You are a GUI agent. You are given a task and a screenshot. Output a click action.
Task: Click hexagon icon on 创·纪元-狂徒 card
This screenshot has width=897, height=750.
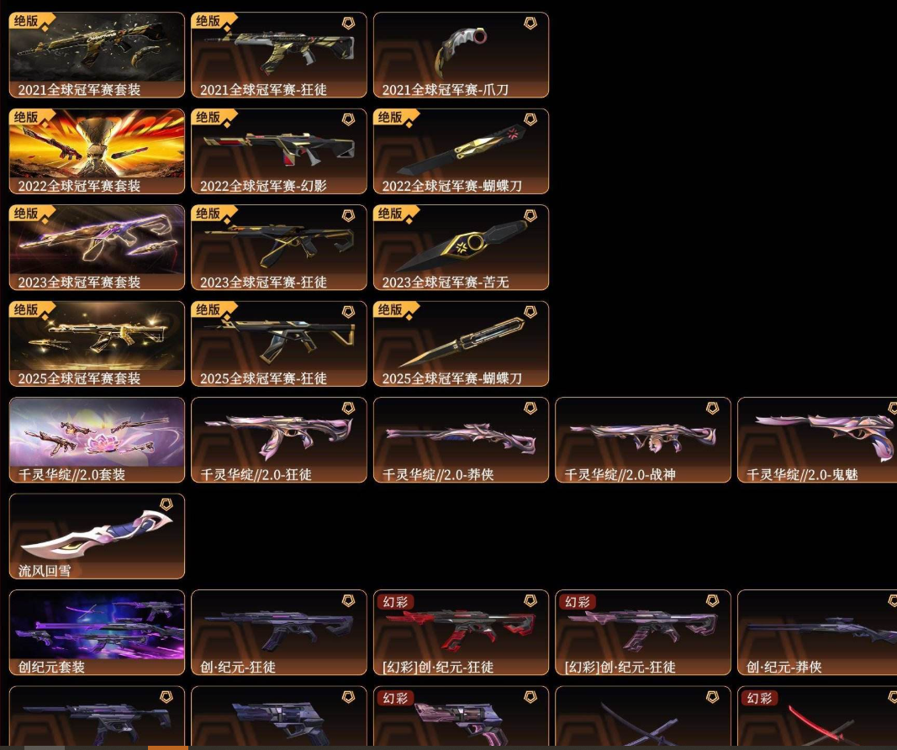click(x=348, y=600)
